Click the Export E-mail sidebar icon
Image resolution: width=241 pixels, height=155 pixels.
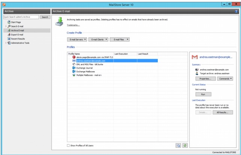tap(9, 34)
